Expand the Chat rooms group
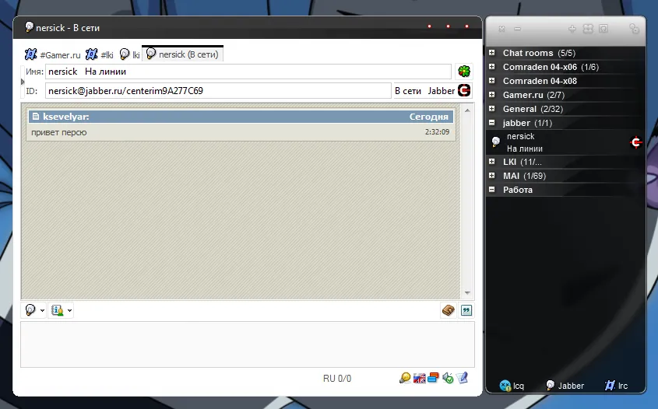The width and height of the screenshot is (658, 409). [492, 53]
